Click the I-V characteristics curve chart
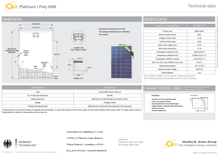 click(200, 103)
